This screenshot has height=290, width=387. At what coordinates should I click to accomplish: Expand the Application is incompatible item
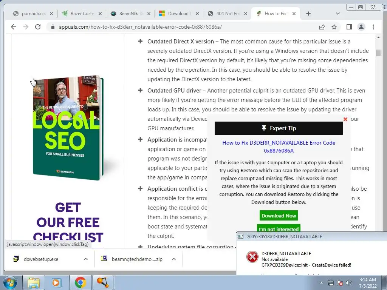pos(140,139)
